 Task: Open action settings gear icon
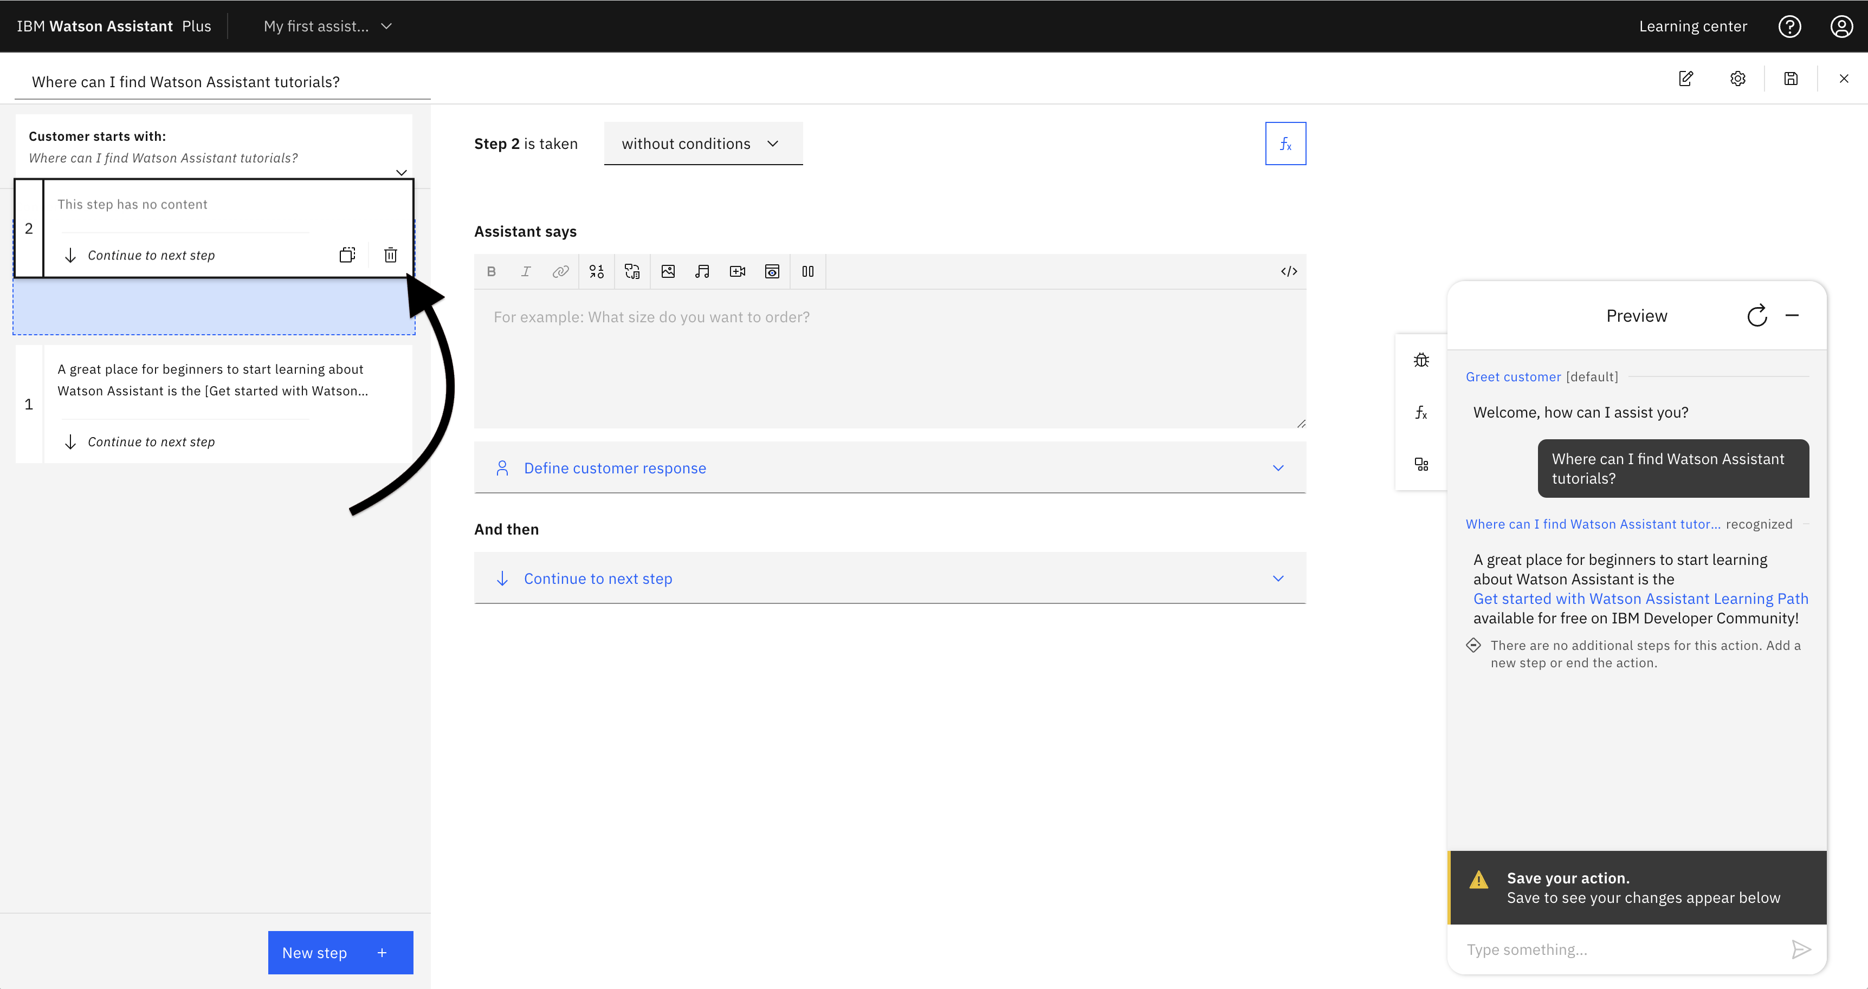click(x=1738, y=78)
